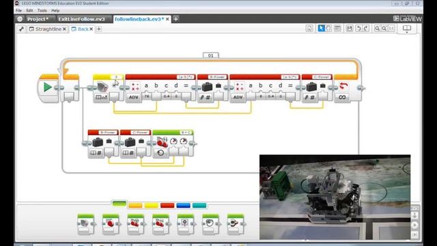Rename the C-Power variable in write block

(322, 77)
